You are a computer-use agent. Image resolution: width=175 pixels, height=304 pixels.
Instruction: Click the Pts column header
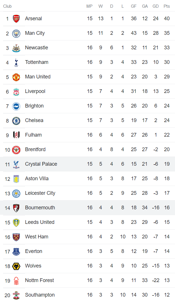click(167, 6)
